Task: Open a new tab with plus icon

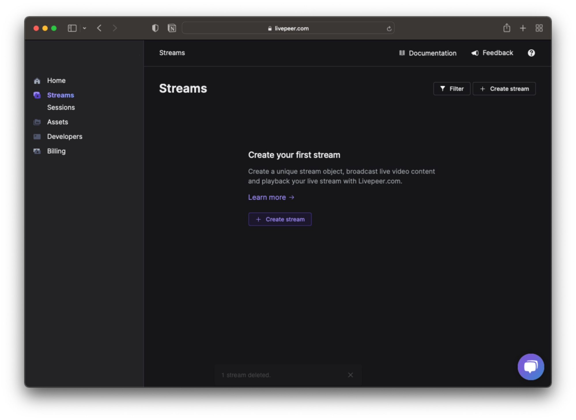Action: [523, 28]
